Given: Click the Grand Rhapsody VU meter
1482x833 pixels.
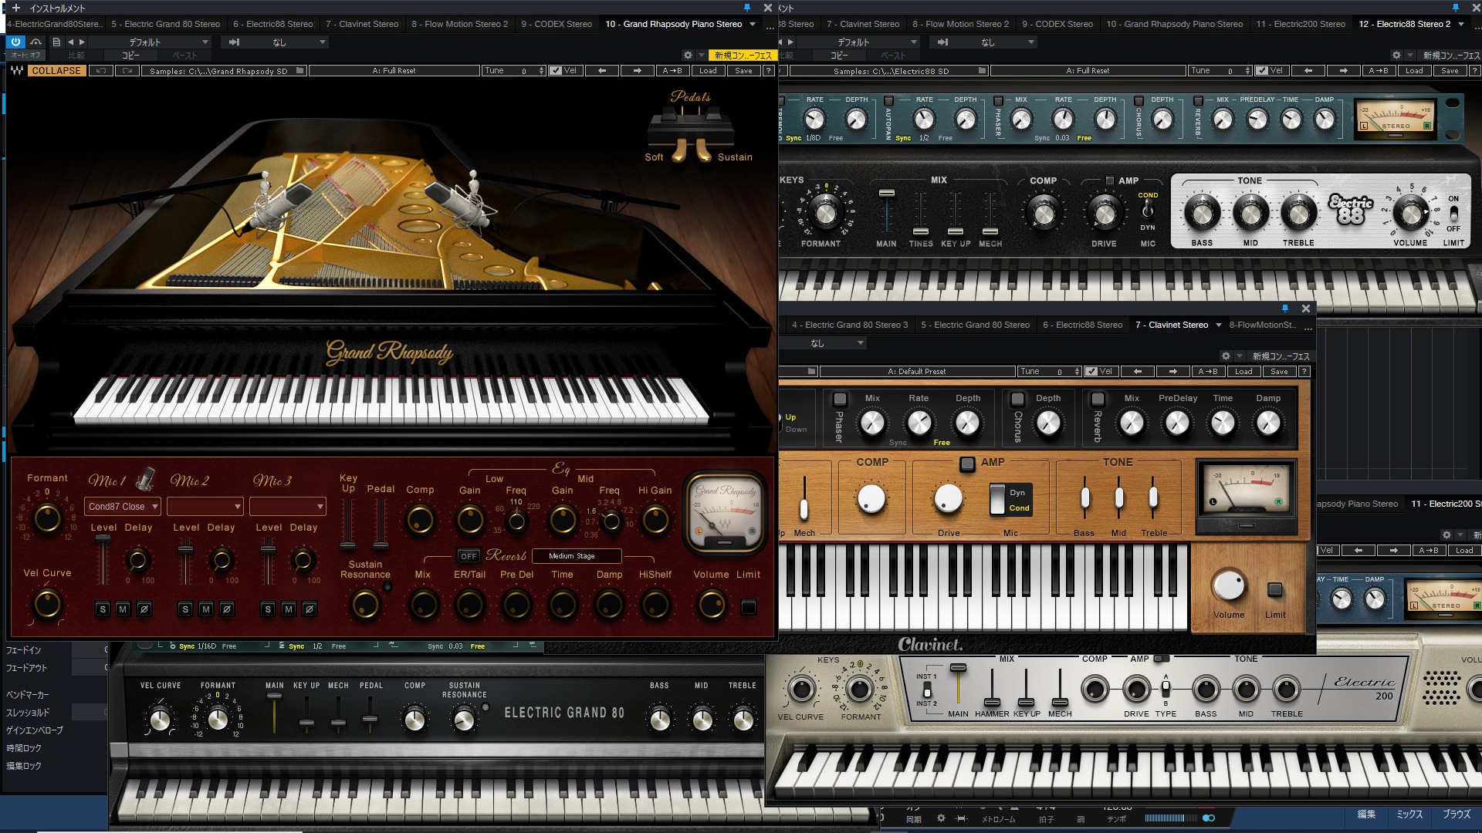Looking at the screenshot, I should [x=725, y=514].
